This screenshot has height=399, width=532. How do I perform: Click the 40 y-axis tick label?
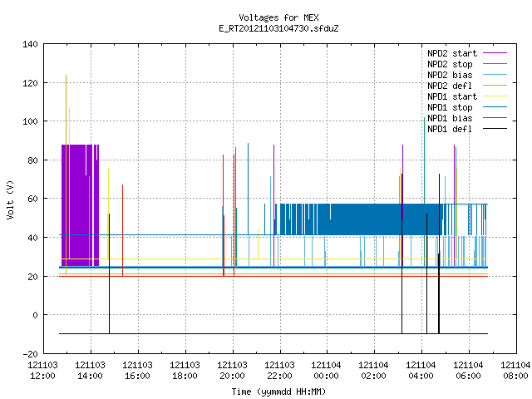32,238
